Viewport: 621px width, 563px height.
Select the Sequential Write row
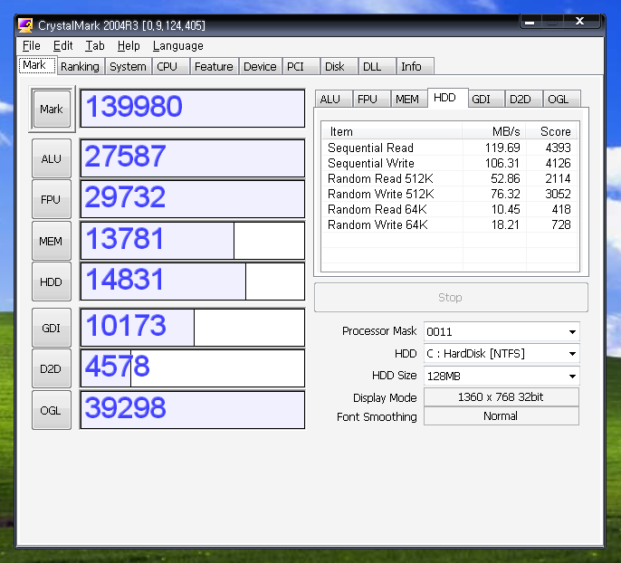[450, 163]
